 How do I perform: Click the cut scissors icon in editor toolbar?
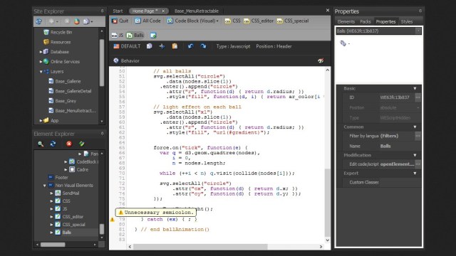coord(162,46)
